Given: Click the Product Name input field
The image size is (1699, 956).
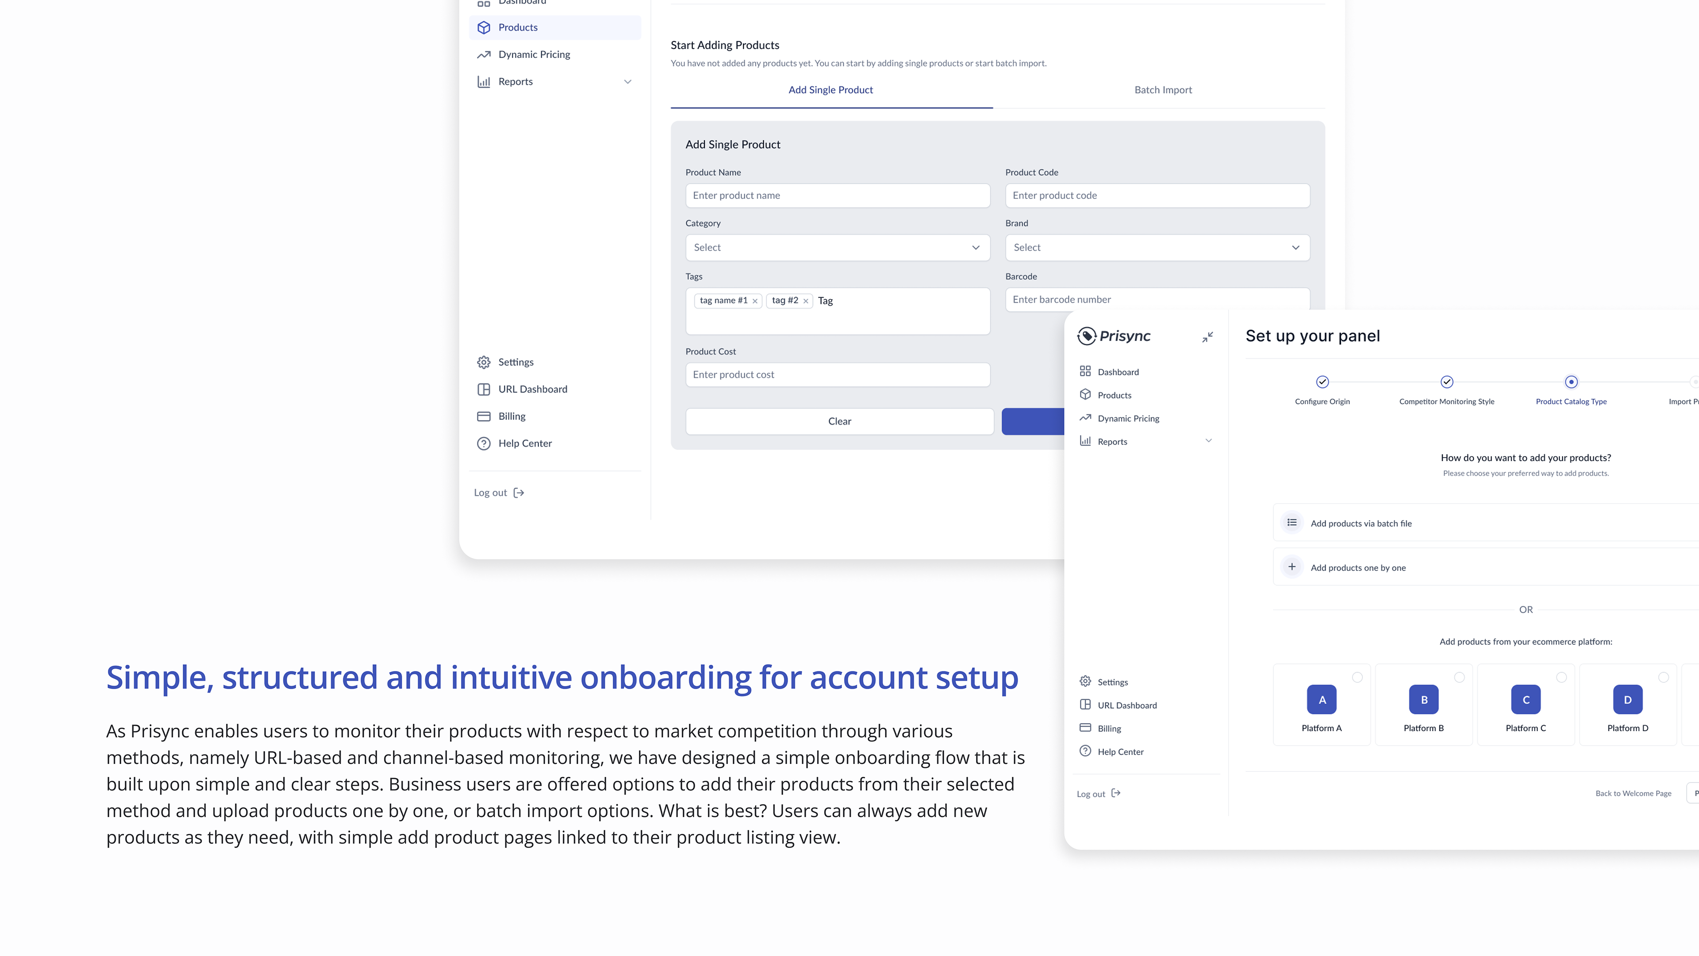Looking at the screenshot, I should [837, 195].
